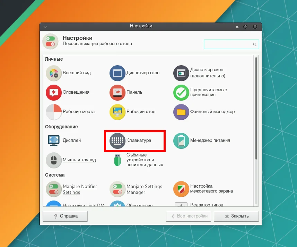Screen dimensions: 297x247
Task: Open the window menu chevron in titlebar
Action: point(45,27)
